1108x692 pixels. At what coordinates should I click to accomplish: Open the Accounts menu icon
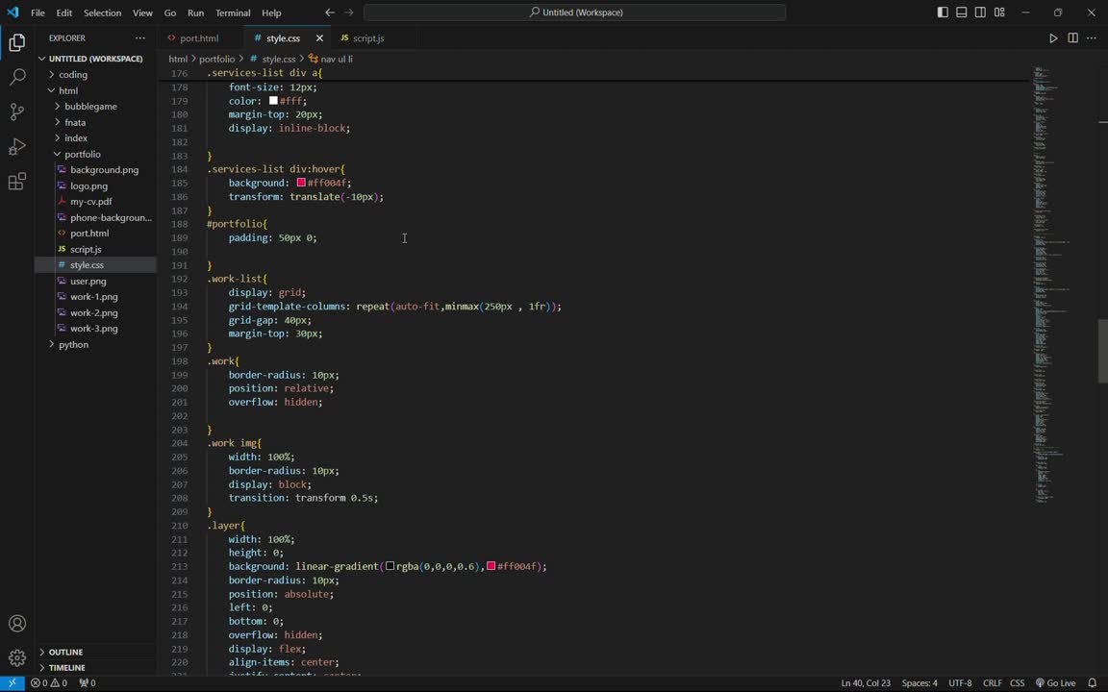(x=17, y=624)
